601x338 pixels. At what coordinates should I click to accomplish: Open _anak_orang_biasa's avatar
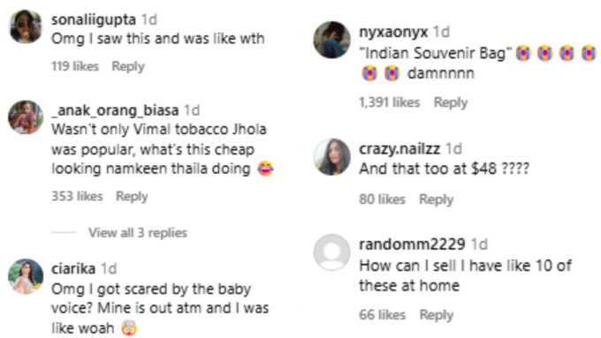click(26, 117)
